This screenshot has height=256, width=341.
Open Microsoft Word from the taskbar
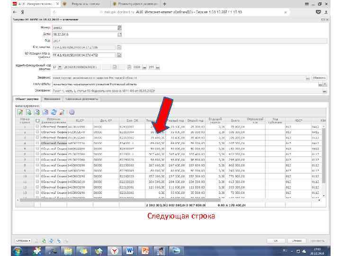coord(130,251)
